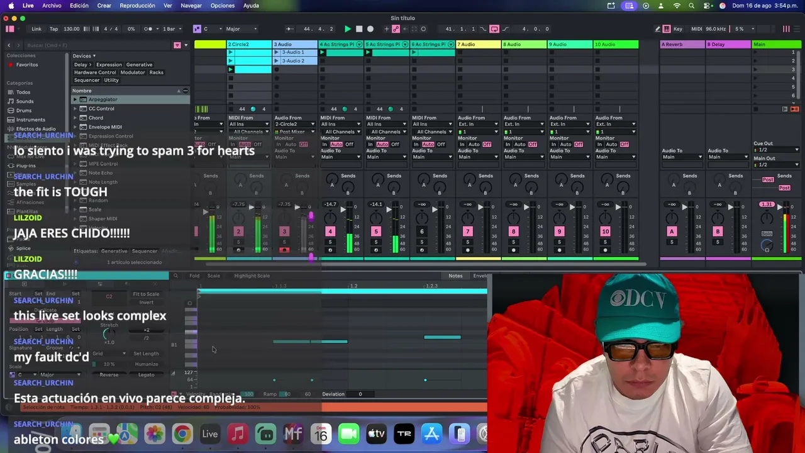Click the Spotlight search icon in menu bar
This screenshot has height=453, width=805.
tap(692, 6)
